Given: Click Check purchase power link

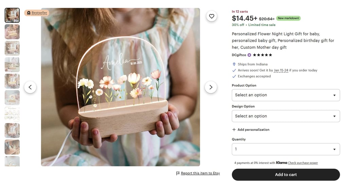Looking at the screenshot, I should [303, 163].
